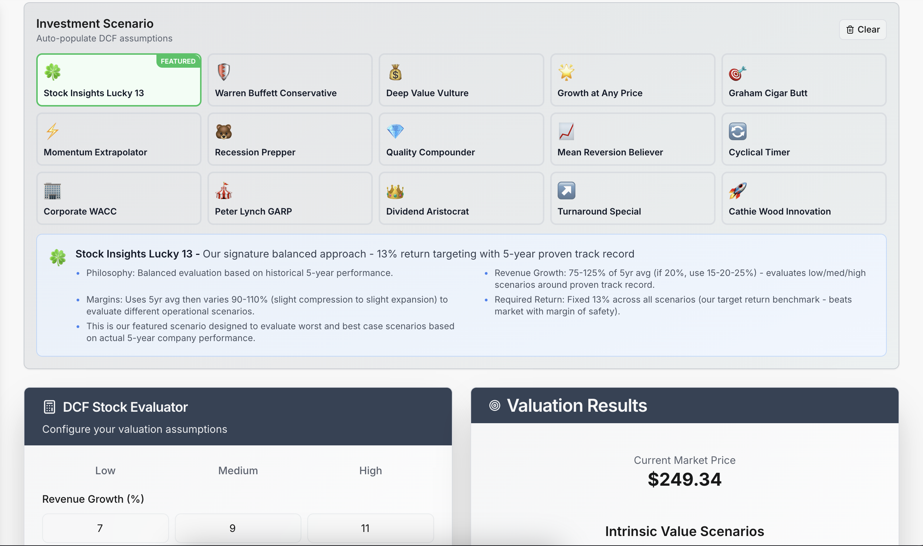Click the circus tent icon on Peter Lynch GARP
This screenshot has width=923, height=546.
click(224, 191)
